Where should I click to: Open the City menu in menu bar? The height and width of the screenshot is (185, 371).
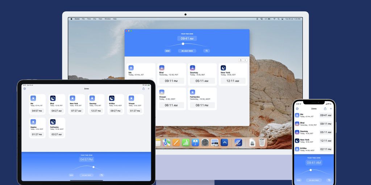click(95, 19)
